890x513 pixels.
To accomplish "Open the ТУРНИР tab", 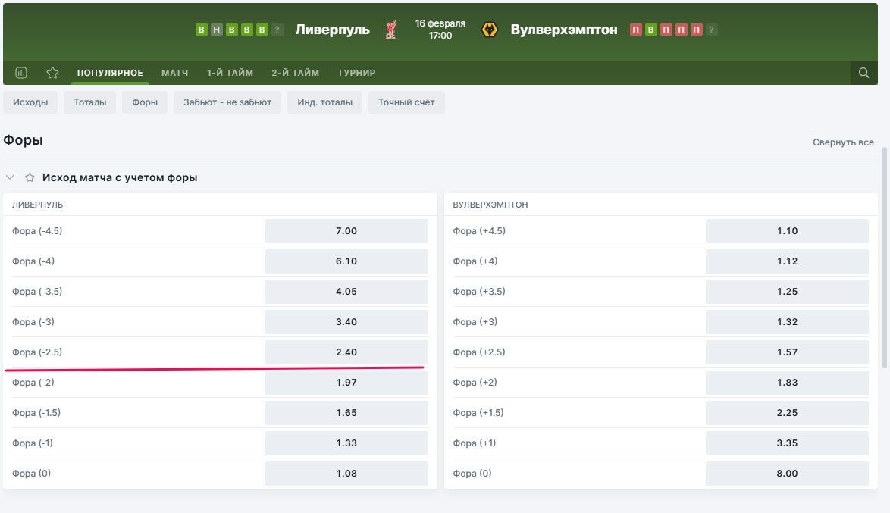I will (x=356, y=73).
